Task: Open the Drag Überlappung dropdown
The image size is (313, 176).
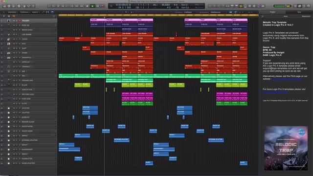Action: [x=216, y=12]
